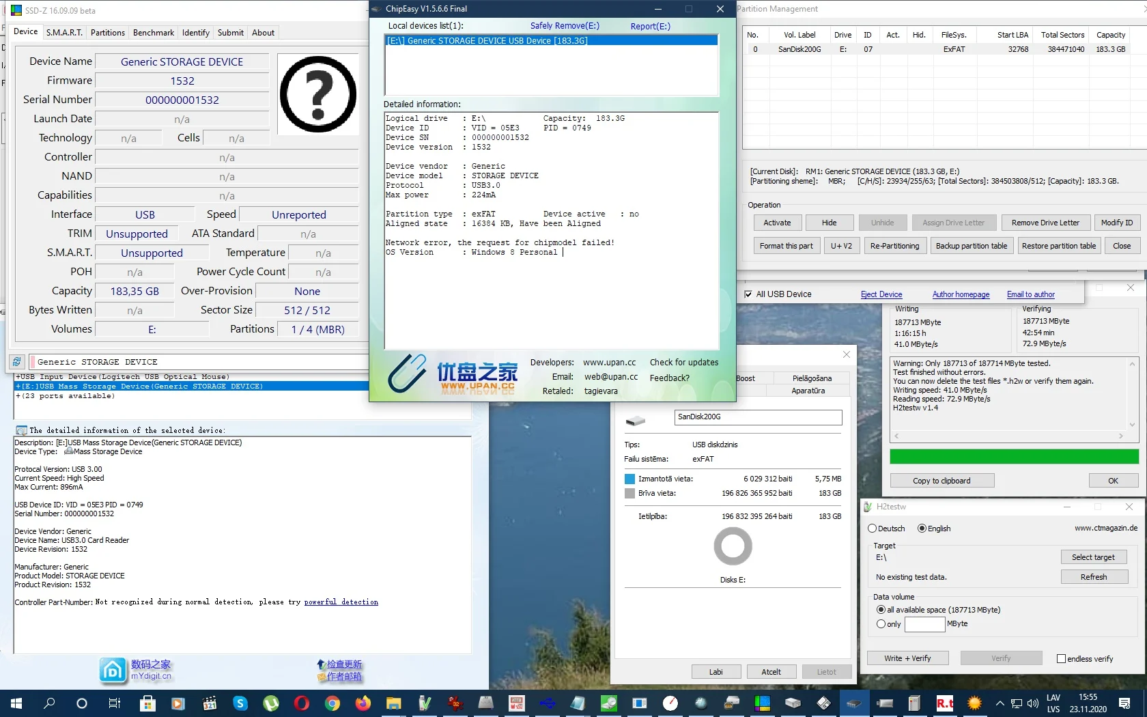Launch Opera browser from taskbar
Screen dimensions: 1147x717
(x=302, y=703)
